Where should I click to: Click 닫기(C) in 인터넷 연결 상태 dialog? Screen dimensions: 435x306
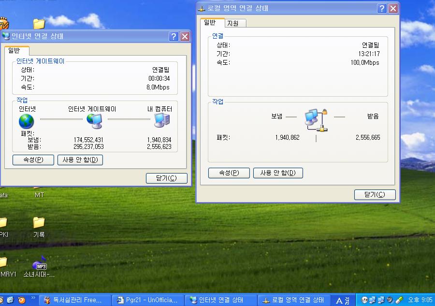pyautogui.click(x=166, y=178)
